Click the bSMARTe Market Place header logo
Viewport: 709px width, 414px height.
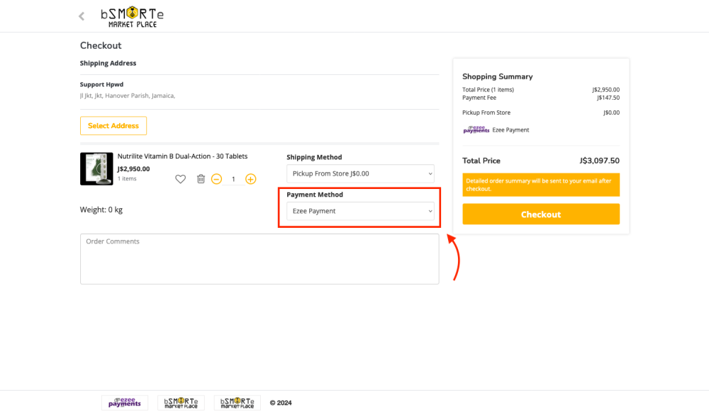(x=132, y=18)
